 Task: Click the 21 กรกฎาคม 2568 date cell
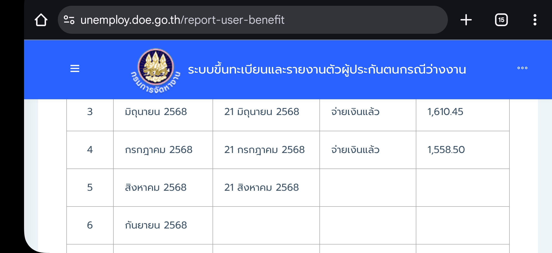coord(266,150)
